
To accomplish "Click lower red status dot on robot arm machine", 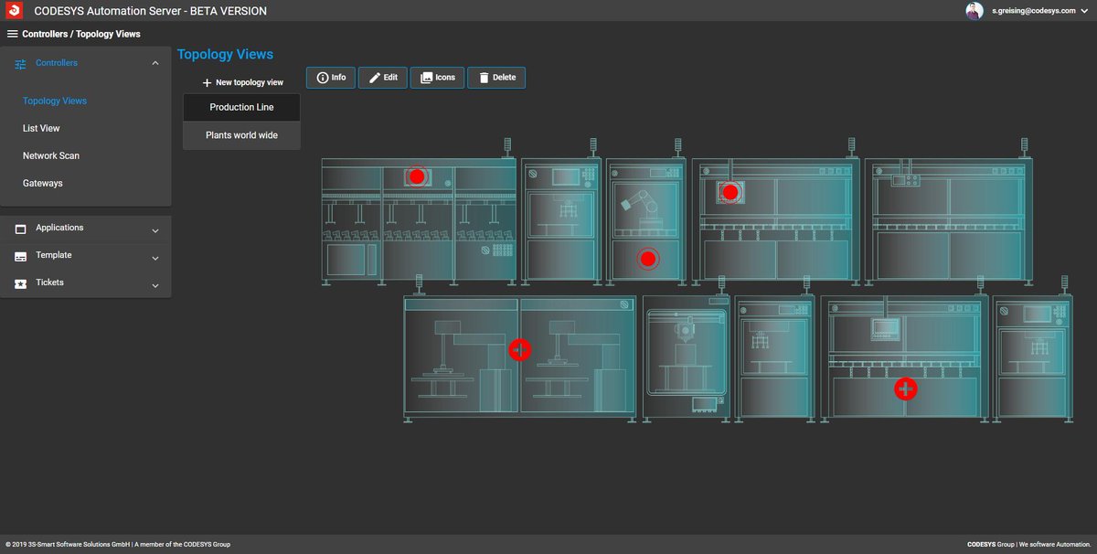I will (x=648, y=260).
